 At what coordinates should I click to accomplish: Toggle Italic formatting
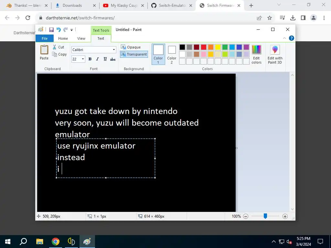click(x=97, y=59)
